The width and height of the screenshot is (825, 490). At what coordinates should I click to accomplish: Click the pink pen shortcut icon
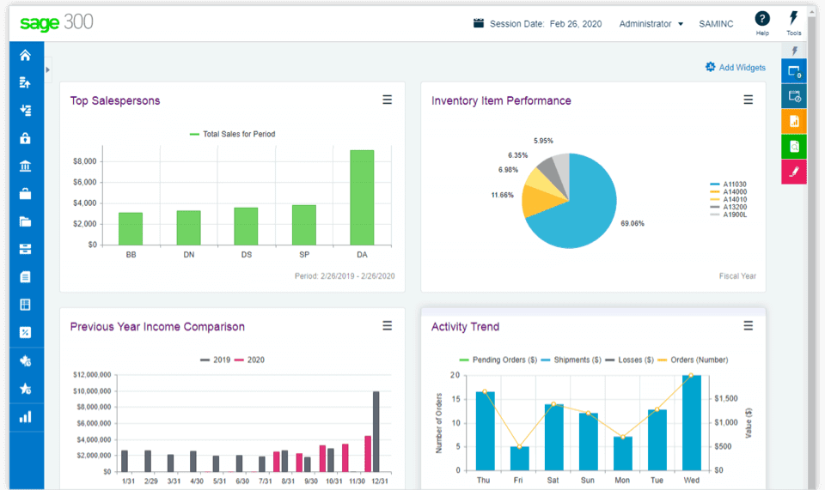(x=794, y=172)
